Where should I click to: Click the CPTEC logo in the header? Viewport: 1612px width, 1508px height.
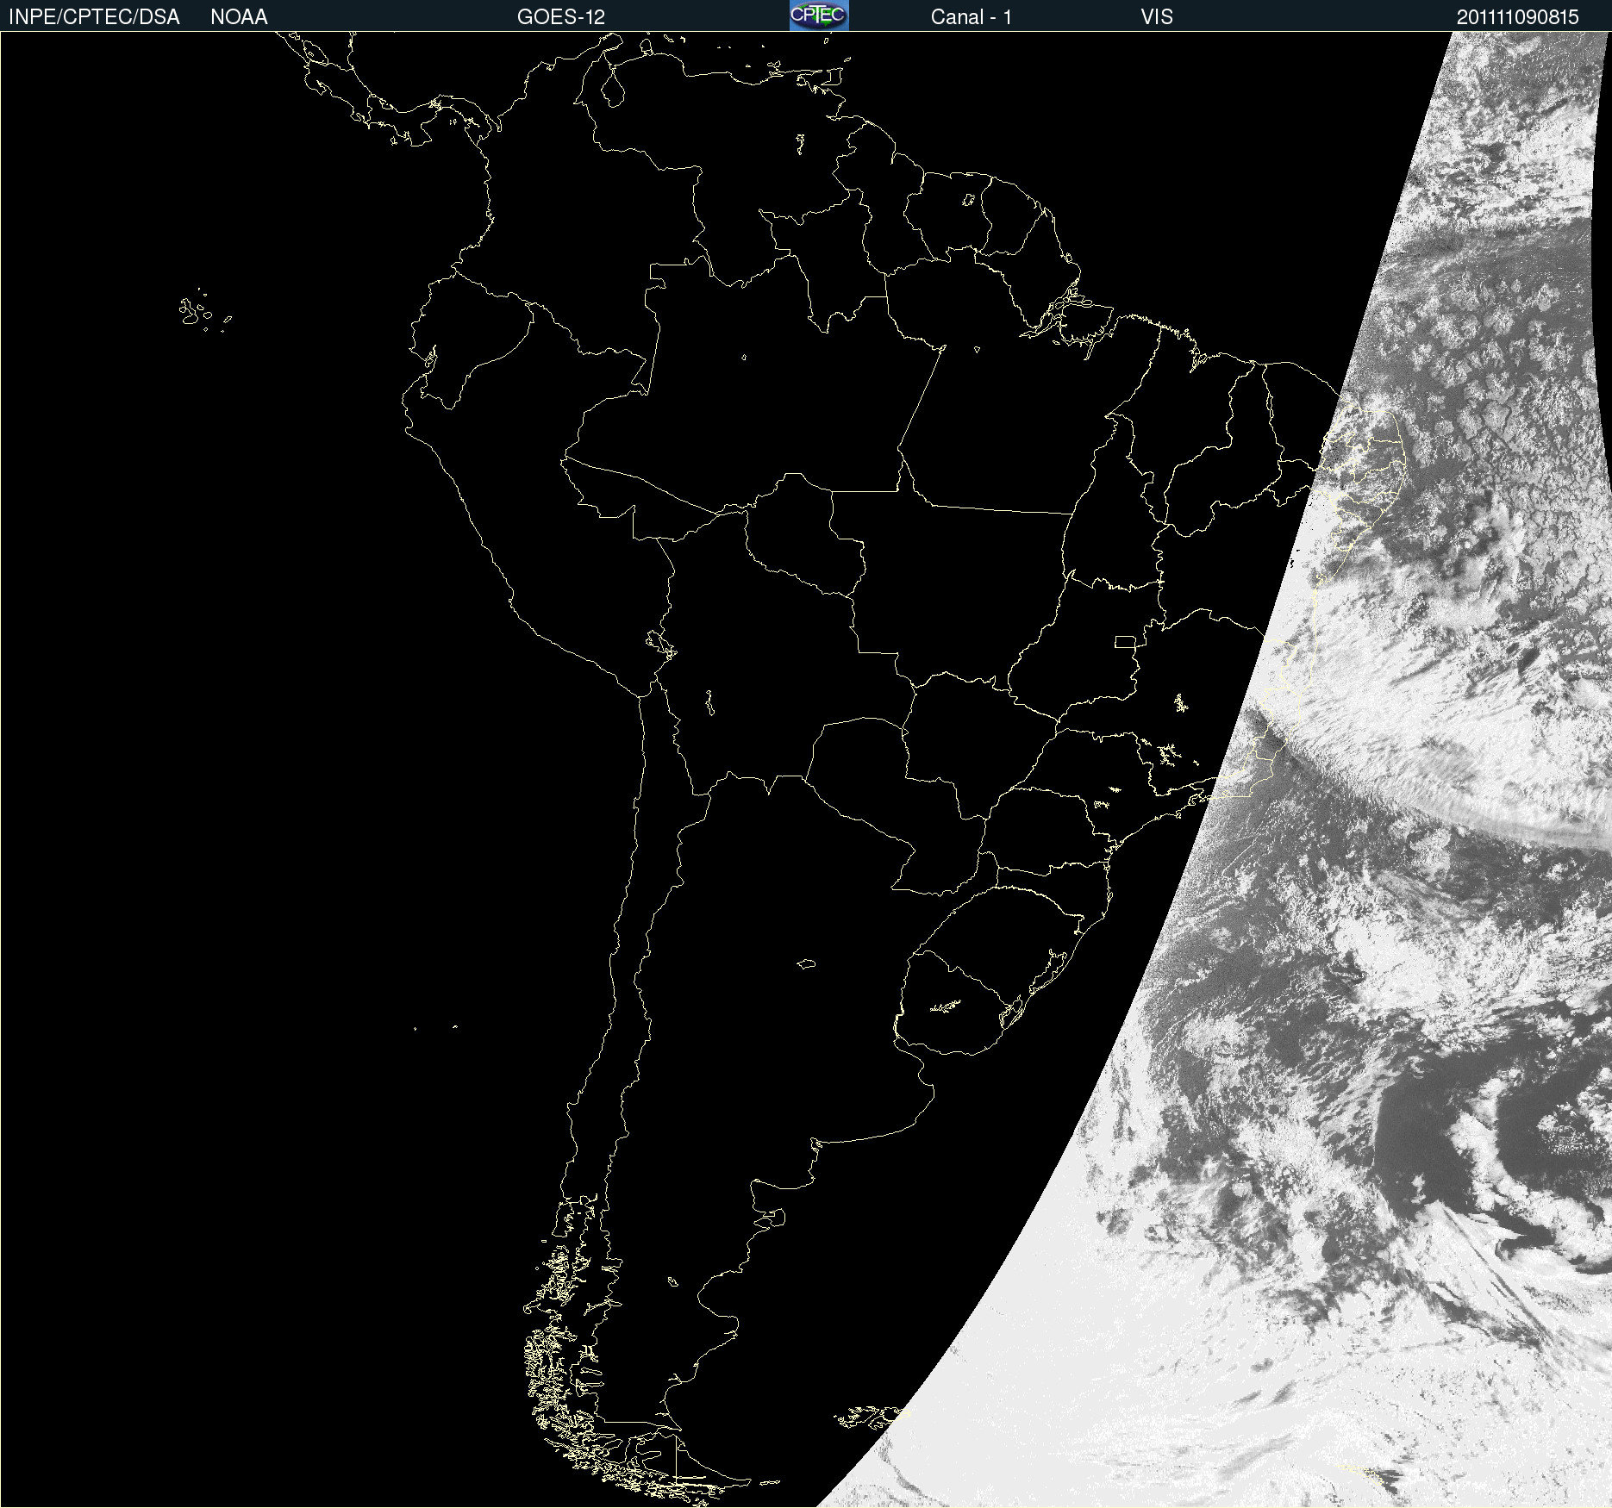pos(819,16)
